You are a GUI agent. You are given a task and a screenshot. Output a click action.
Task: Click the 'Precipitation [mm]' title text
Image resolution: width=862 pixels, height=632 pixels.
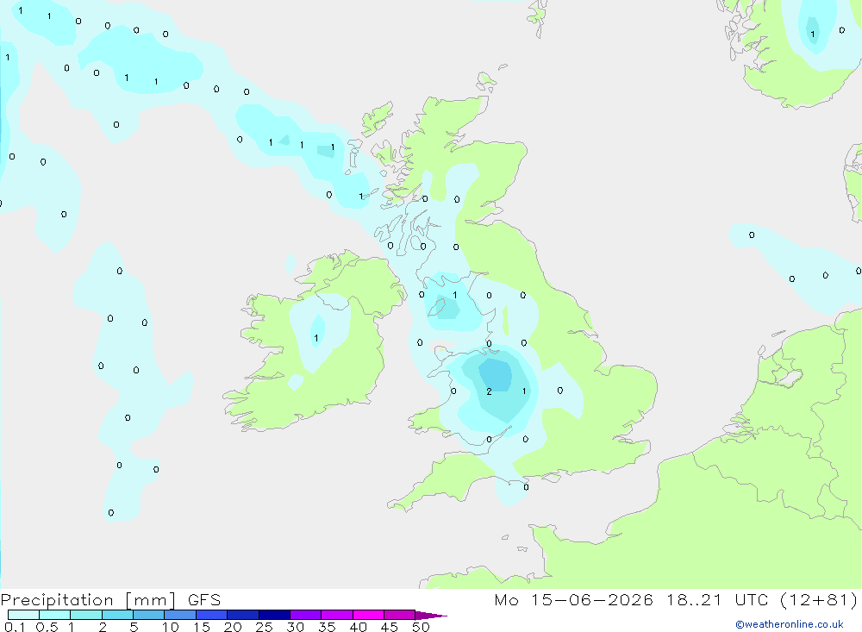point(88,599)
